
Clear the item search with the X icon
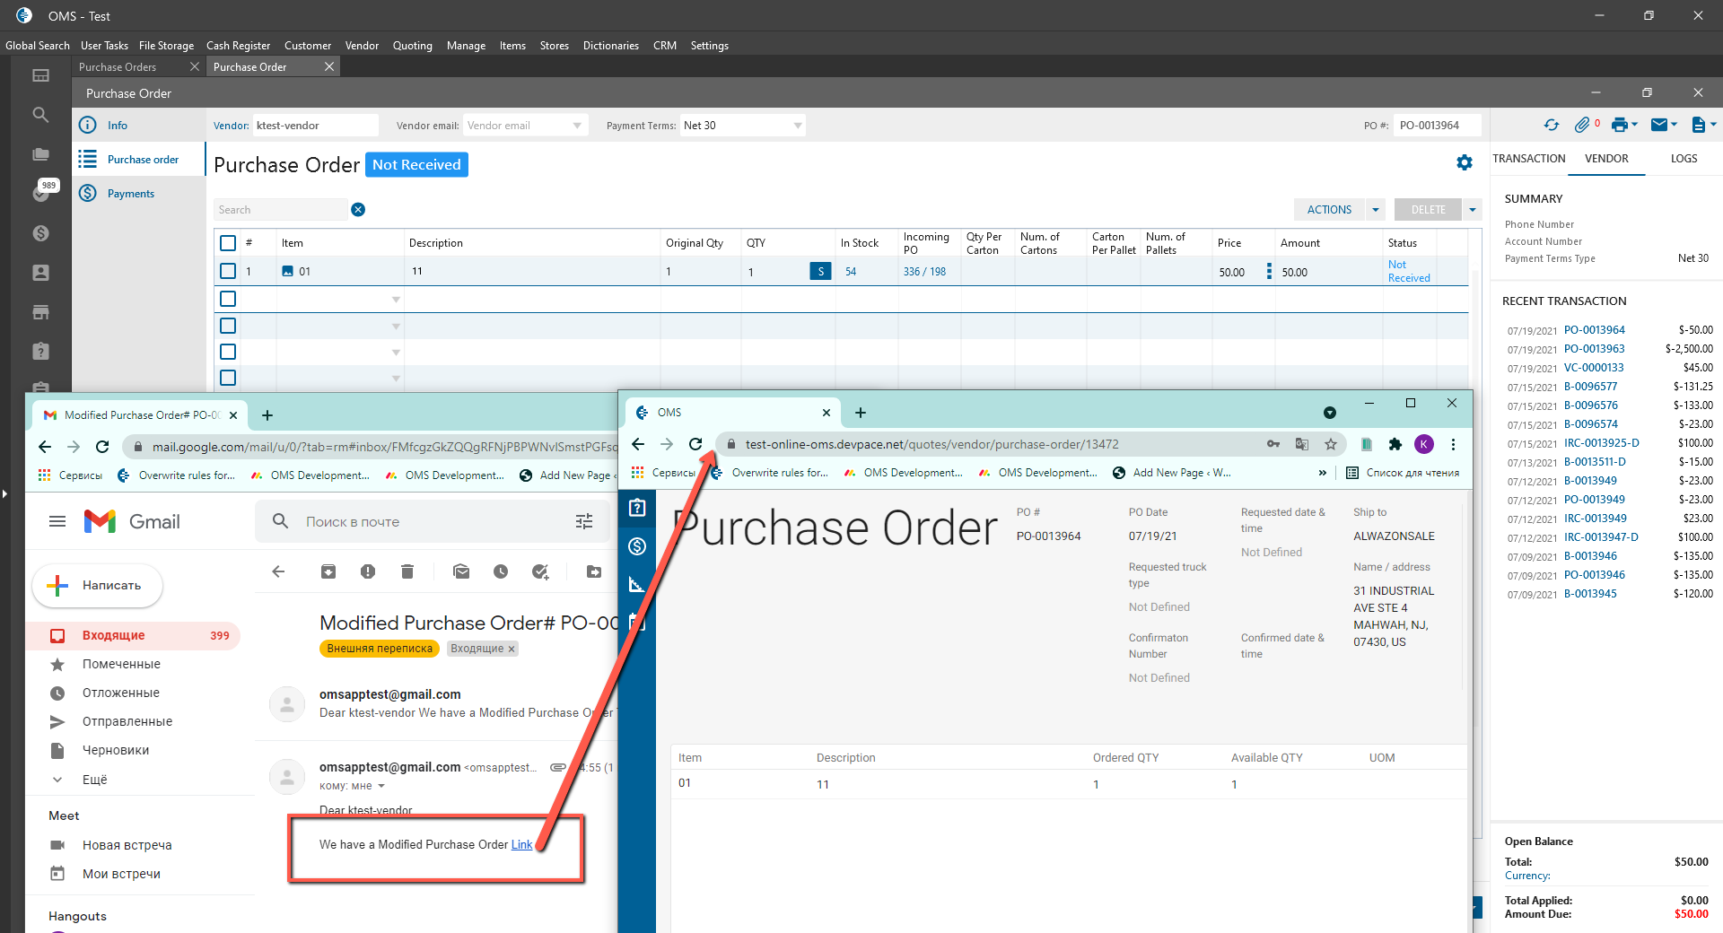coord(358,210)
